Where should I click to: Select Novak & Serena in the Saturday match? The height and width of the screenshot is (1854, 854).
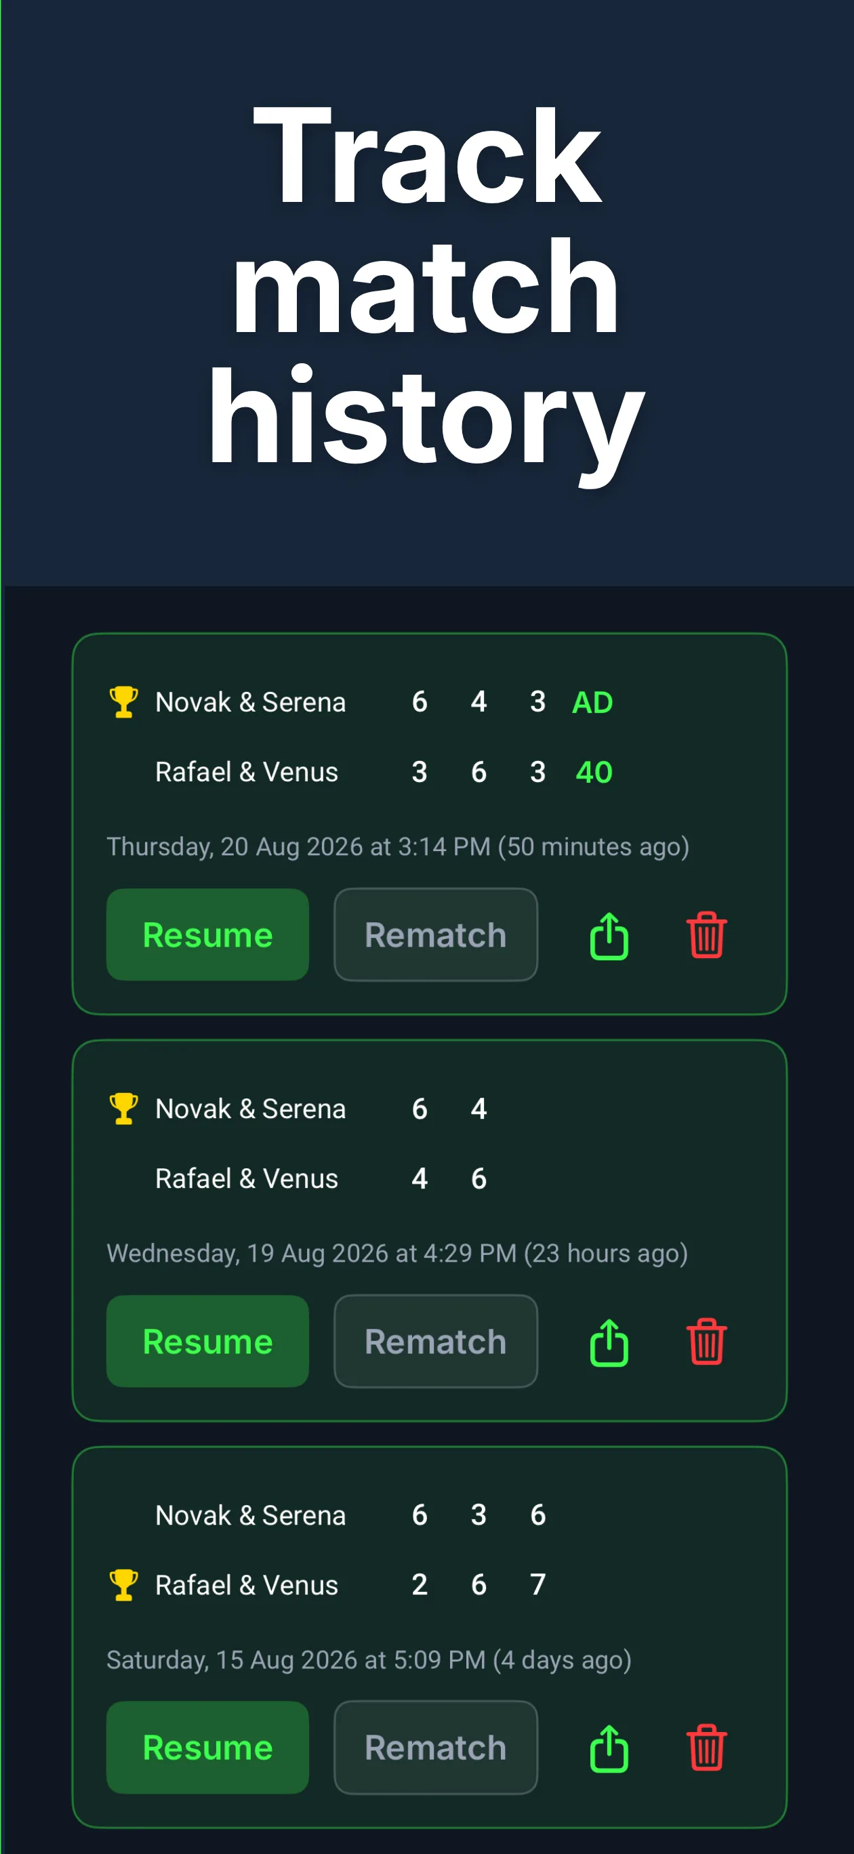[x=251, y=1516]
